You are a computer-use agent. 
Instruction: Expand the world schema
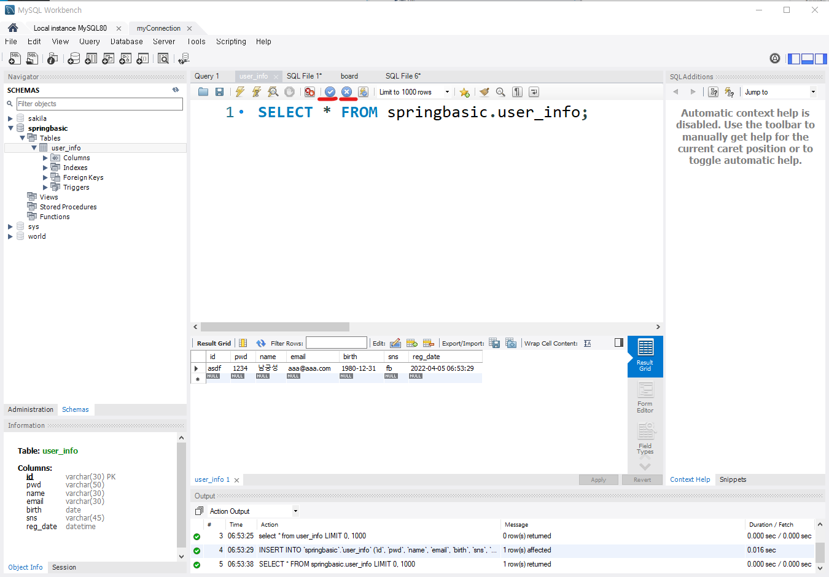tap(10, 236)
